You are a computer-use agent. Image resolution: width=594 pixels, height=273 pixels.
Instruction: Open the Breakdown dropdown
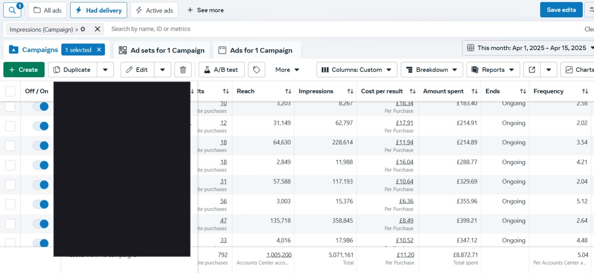[432, 70]
